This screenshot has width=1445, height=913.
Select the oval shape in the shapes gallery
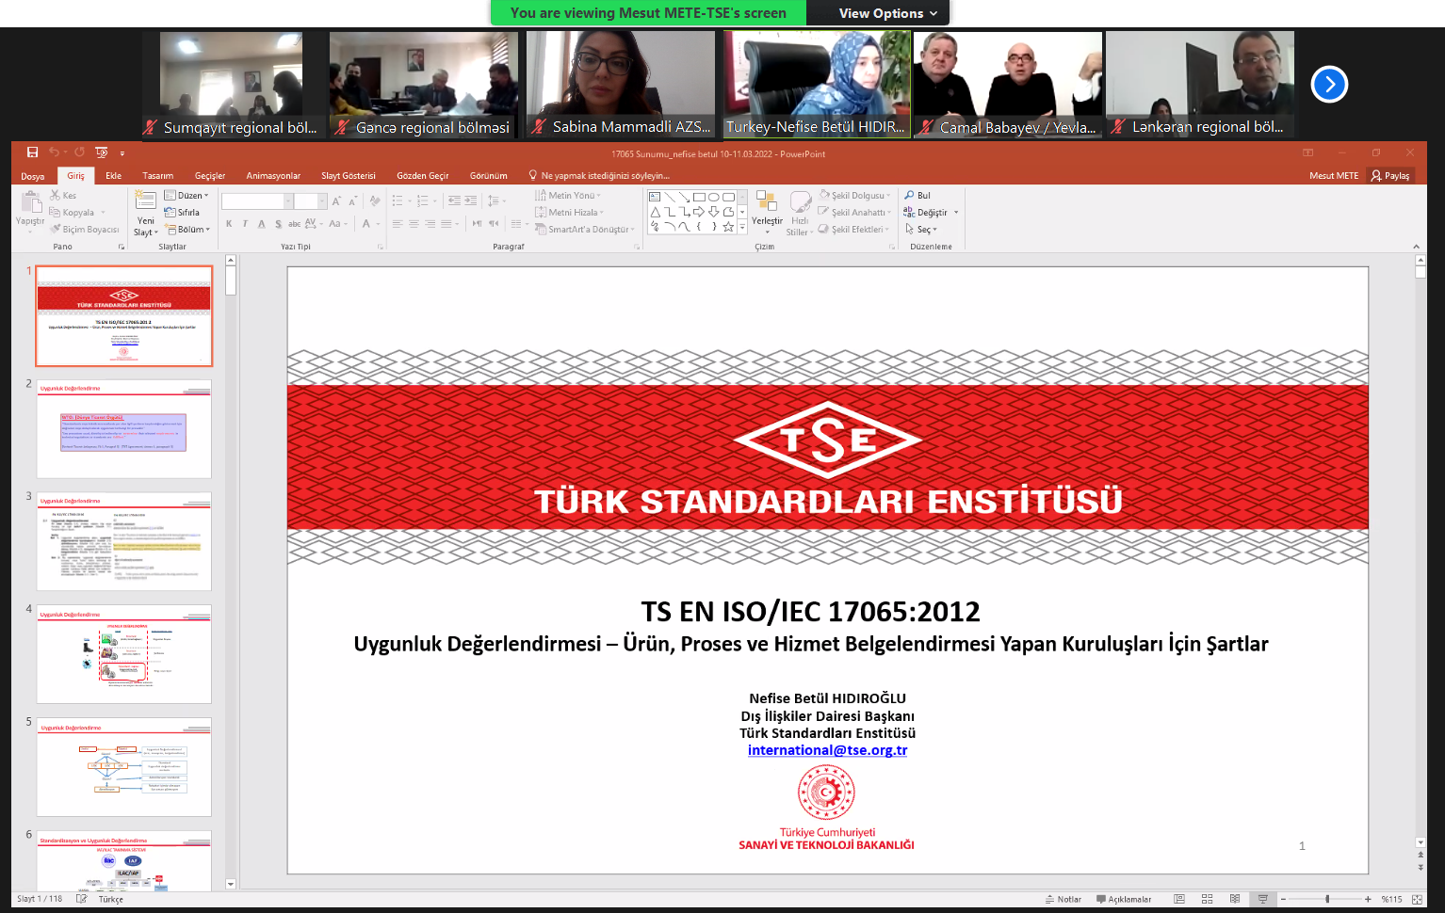click(714, 197)
